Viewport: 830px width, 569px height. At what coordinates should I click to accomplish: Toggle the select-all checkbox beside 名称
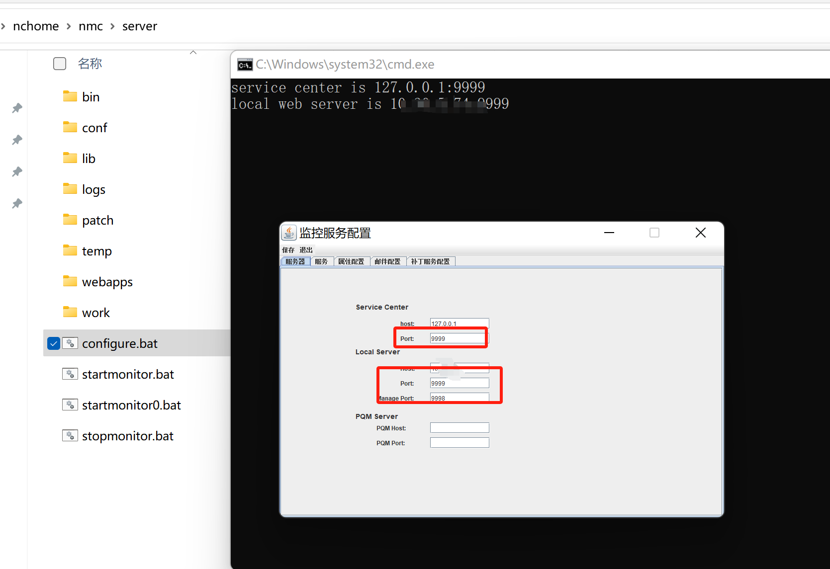(x=60, y=64)
